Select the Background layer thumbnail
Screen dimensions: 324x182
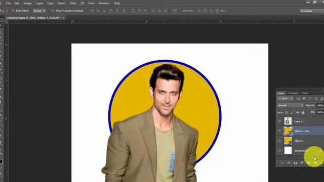tap(288, 151)
